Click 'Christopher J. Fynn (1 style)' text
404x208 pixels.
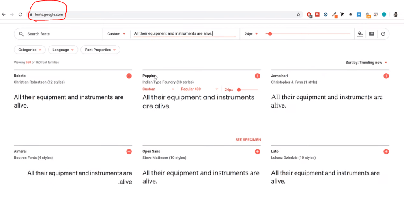click(x=294, y=82)
